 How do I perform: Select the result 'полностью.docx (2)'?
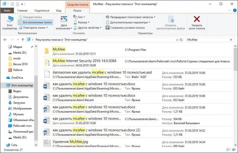point(137,132)
